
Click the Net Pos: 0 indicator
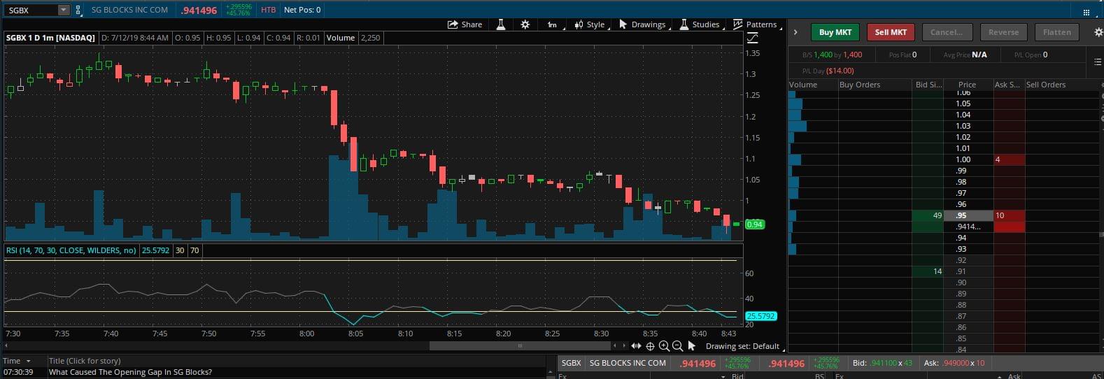302,10
